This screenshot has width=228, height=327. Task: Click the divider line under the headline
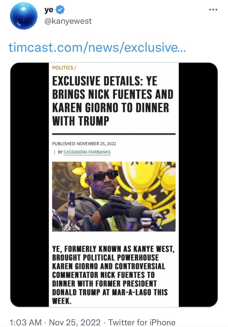(x=114, y=134)
